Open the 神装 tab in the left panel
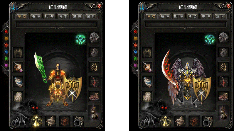234x131 pixels. pyautogui.click(x=36, y=17)
